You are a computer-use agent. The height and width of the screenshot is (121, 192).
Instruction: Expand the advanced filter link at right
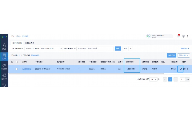pos(185,48)
